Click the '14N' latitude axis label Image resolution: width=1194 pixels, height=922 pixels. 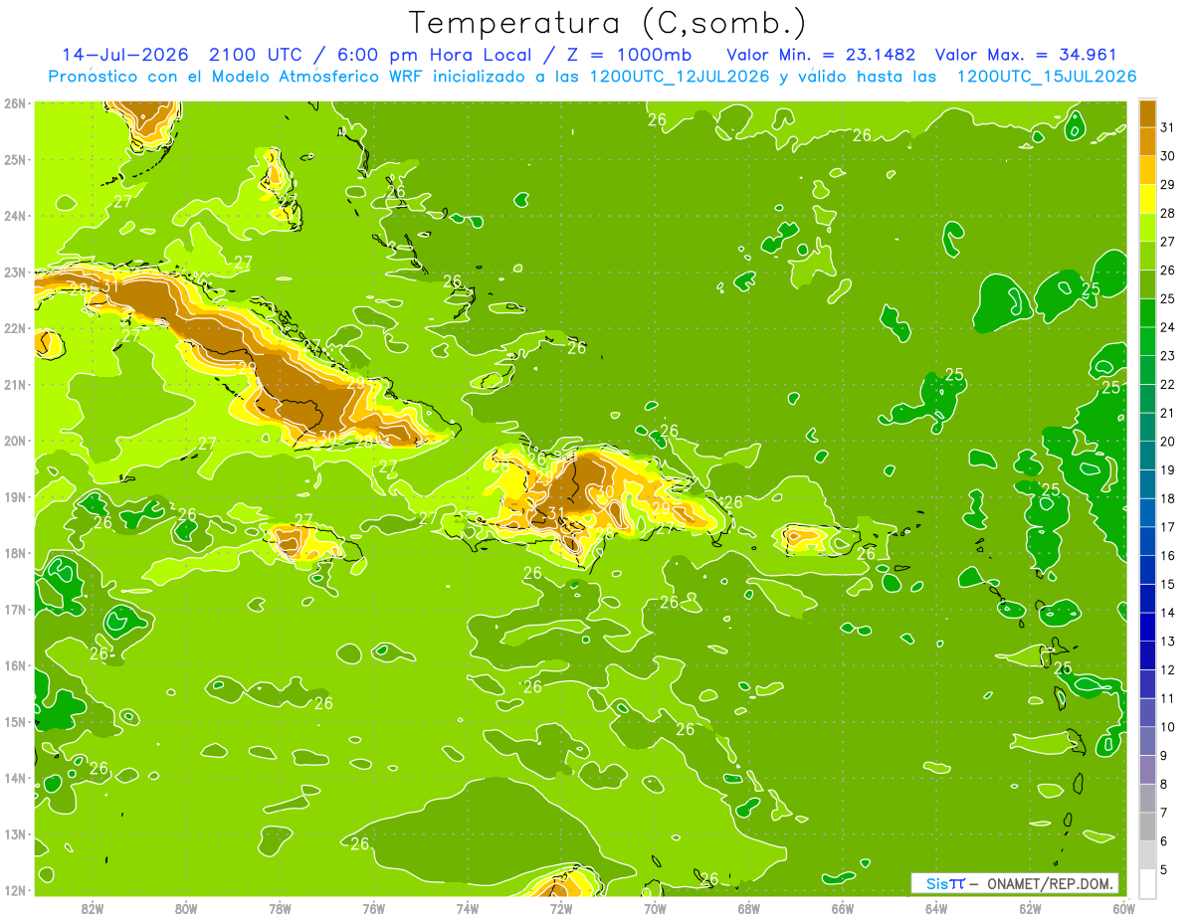(15, 778)
